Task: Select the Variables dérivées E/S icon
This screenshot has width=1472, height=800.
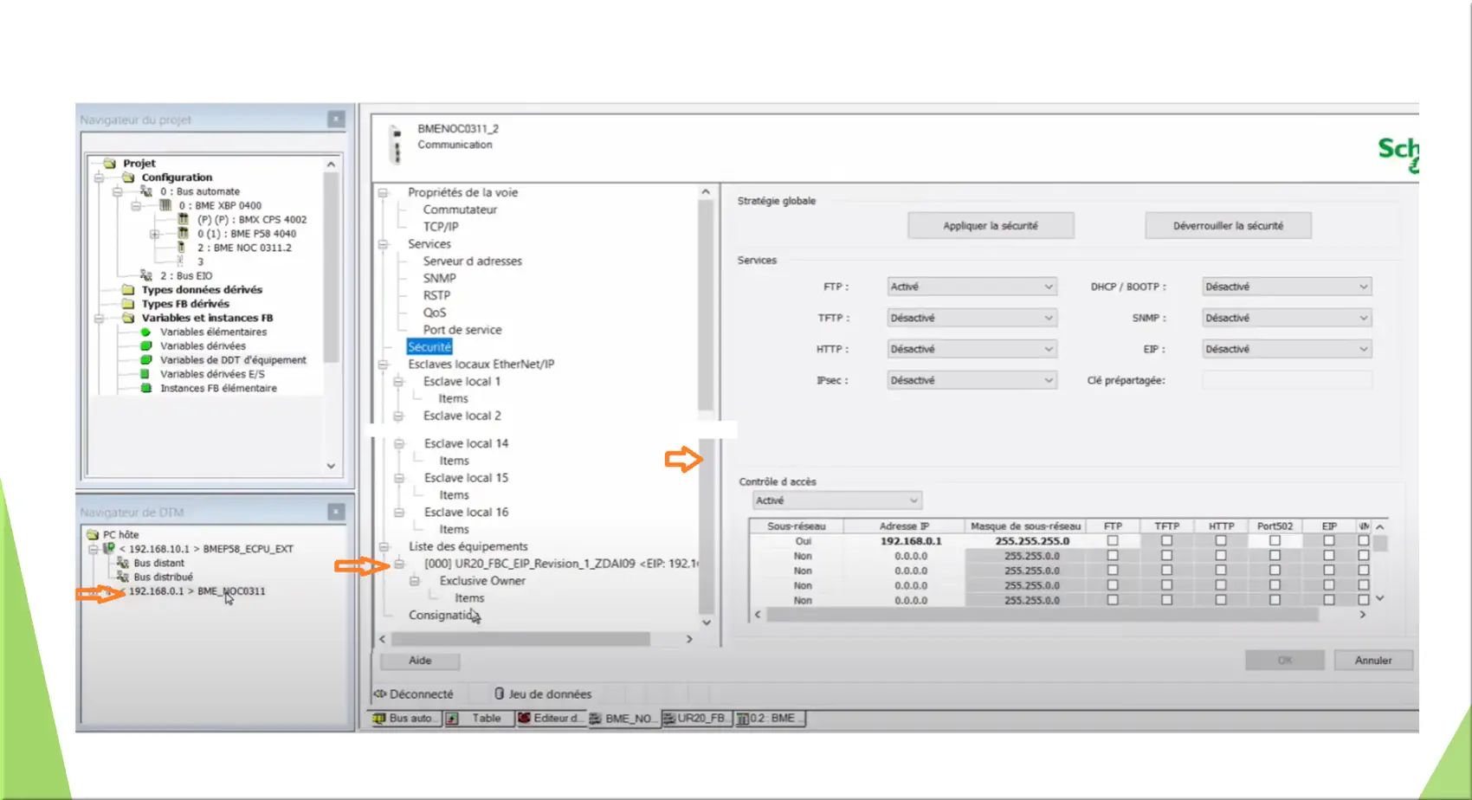Action: [x=145, y=374]
